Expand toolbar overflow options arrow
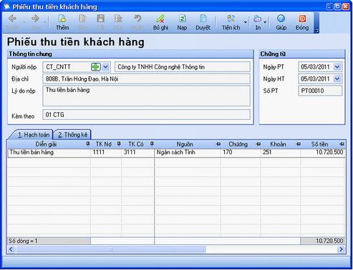Screen dimensions: 353x270 316,30
